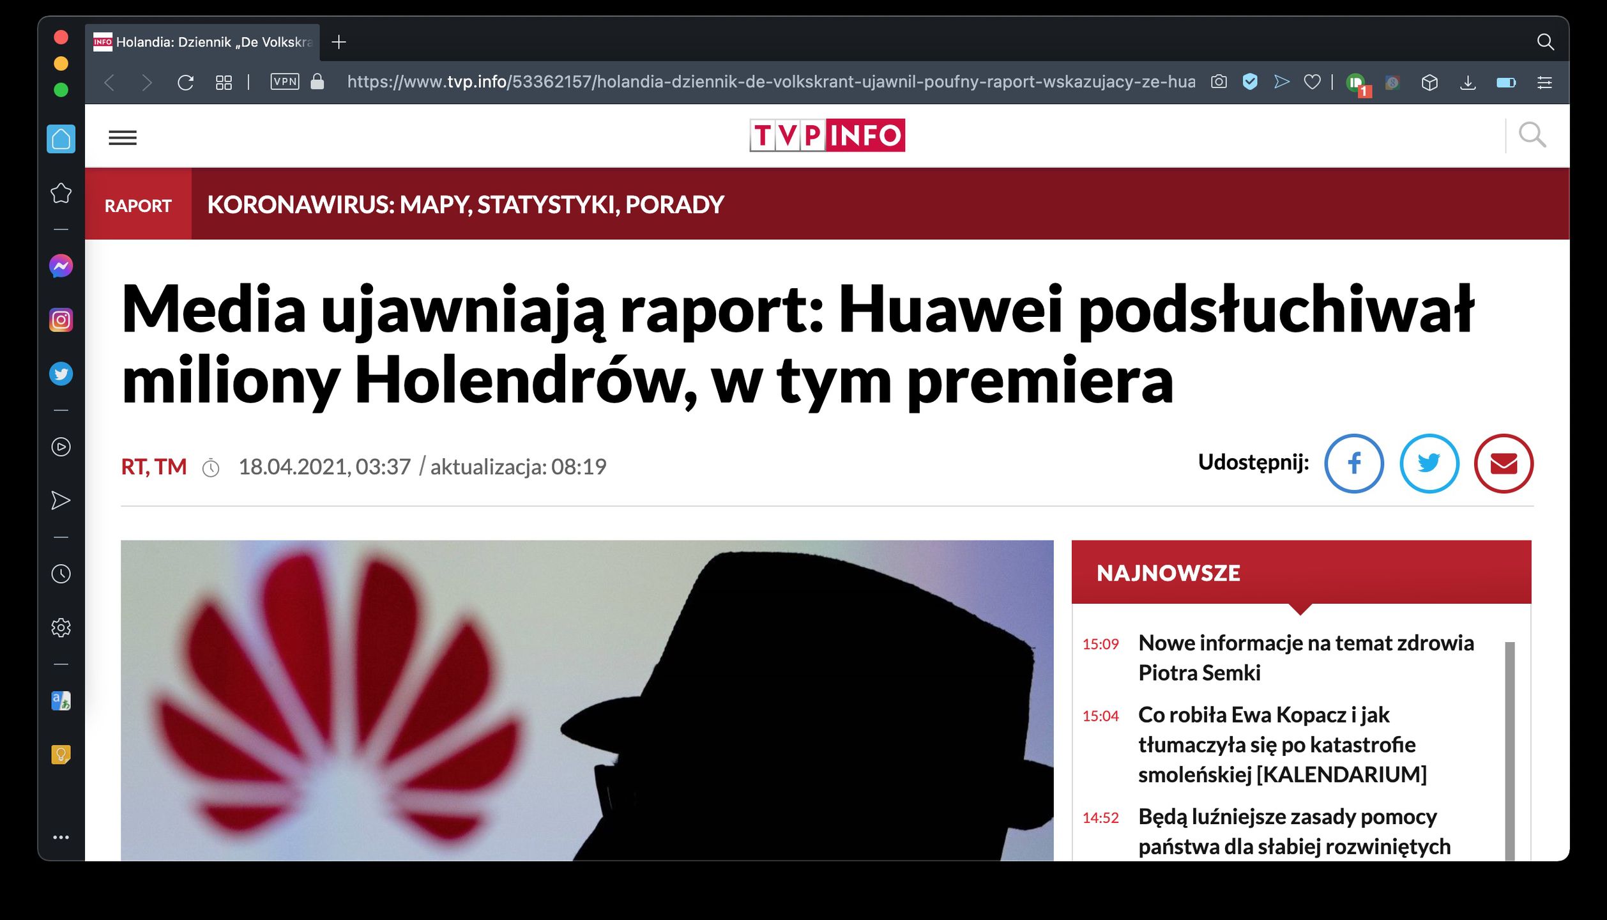Viewport: 1607px width, 920px height.
Task: Open the Messenger web panel
Action: 61,265
